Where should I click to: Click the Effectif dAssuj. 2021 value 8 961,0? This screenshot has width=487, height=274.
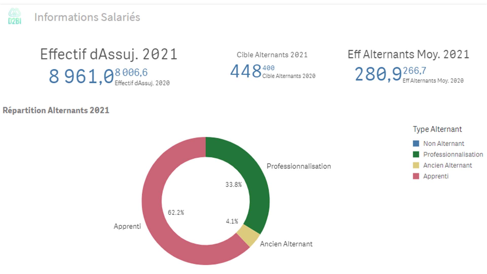pyautogui.click(x=81, y=76)
